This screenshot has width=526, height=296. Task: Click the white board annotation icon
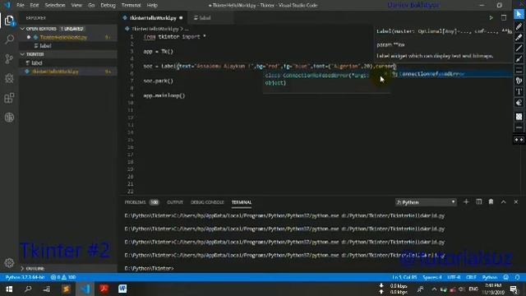click(519, 117)
